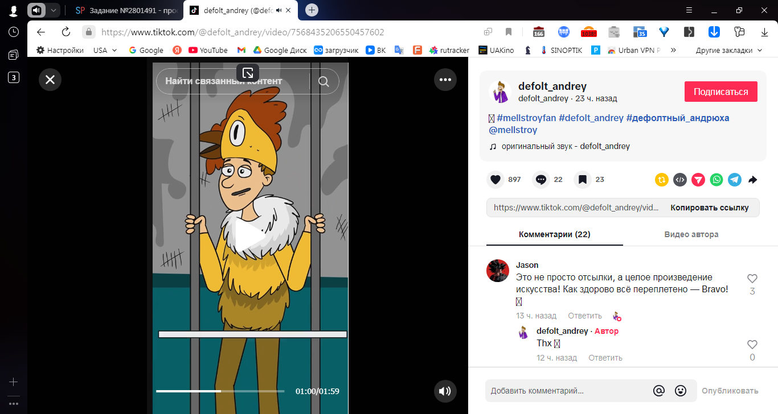Open the Настройки gear bookmark
The image size is (778, 414).
(60, 50)
